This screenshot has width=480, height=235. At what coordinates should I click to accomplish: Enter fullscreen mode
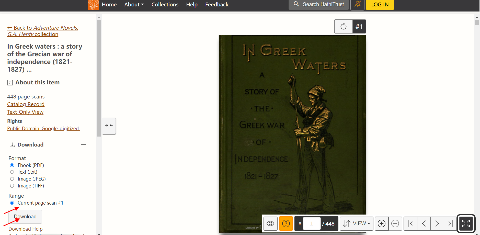[x=466, y=223]
